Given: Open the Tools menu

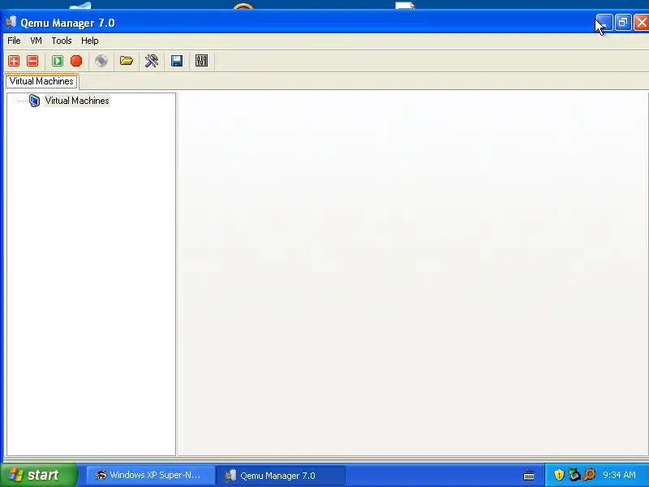Looking at the screenshot, I should [x=62, y=41].
